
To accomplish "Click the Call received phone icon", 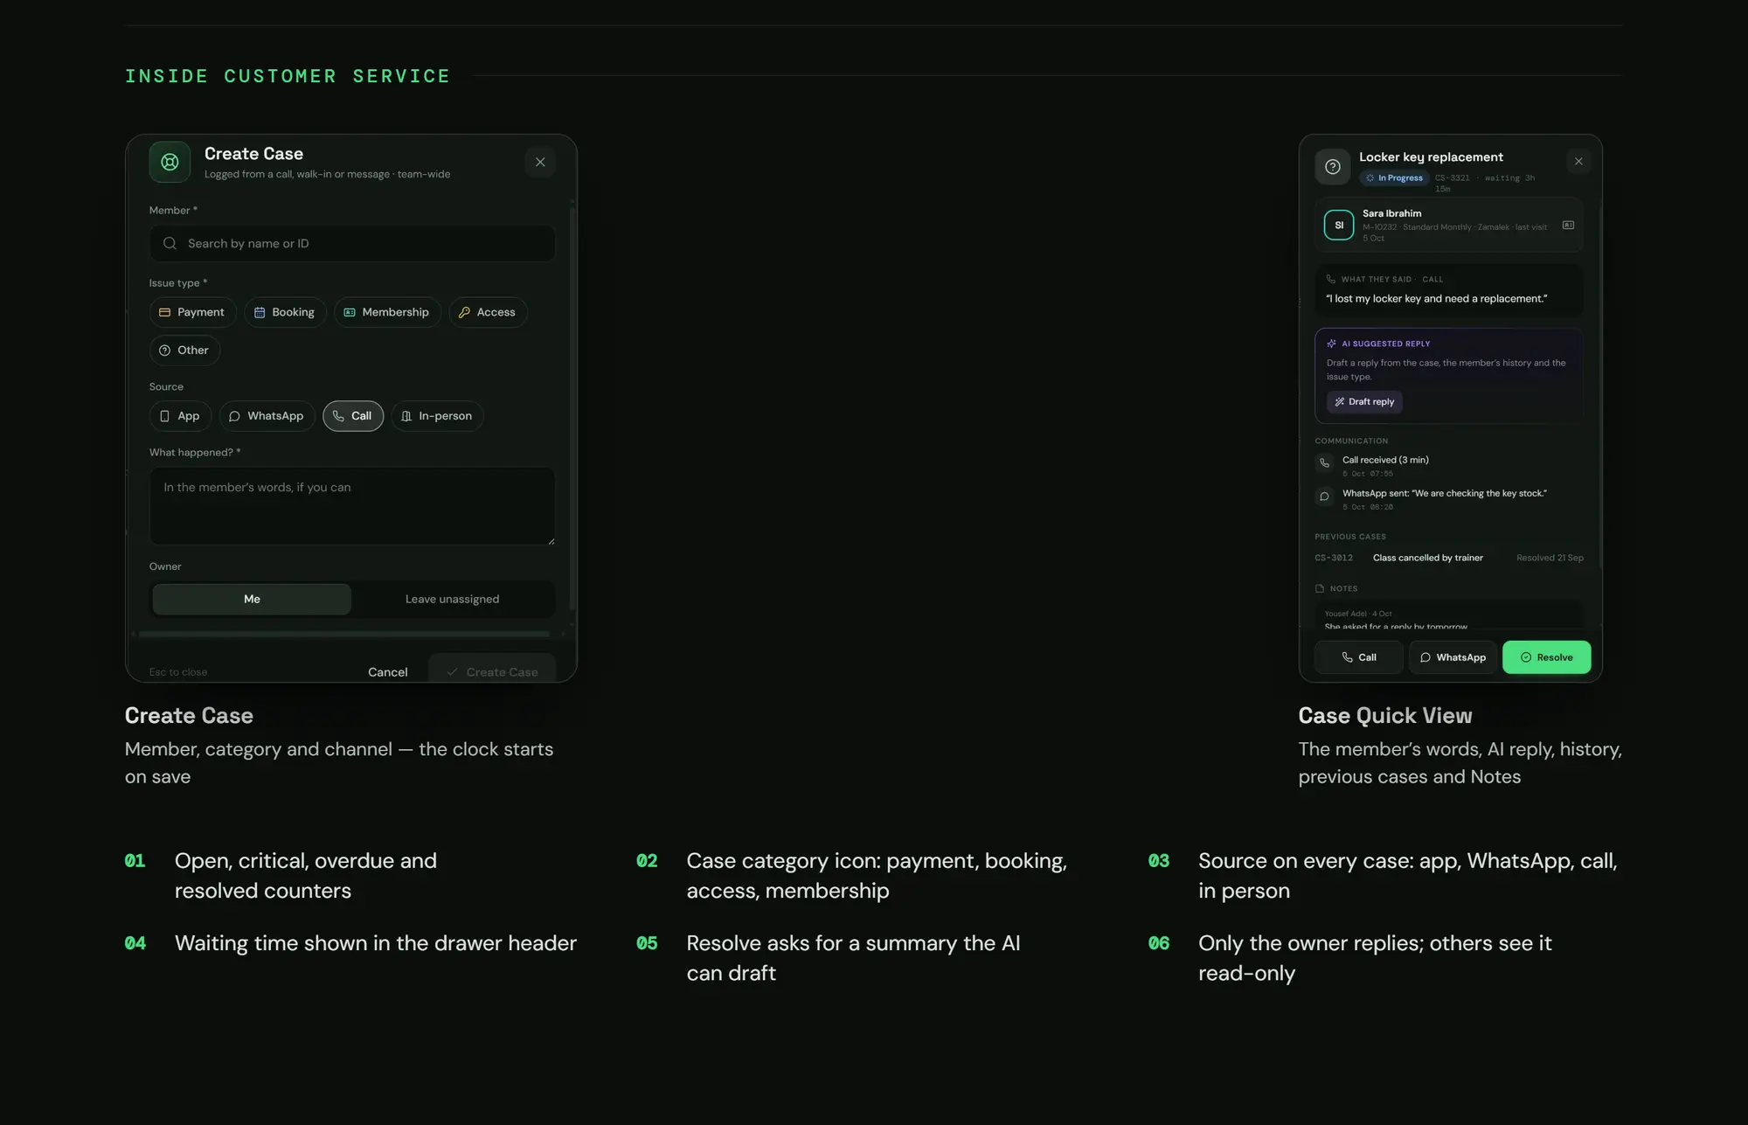I will [x=1325, y=462].
